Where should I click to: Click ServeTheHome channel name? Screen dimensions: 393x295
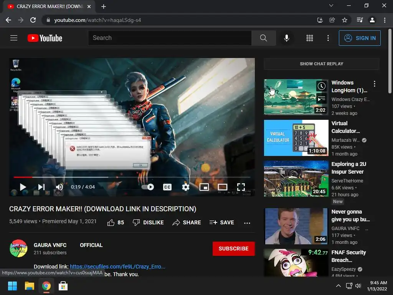point(347,181)
